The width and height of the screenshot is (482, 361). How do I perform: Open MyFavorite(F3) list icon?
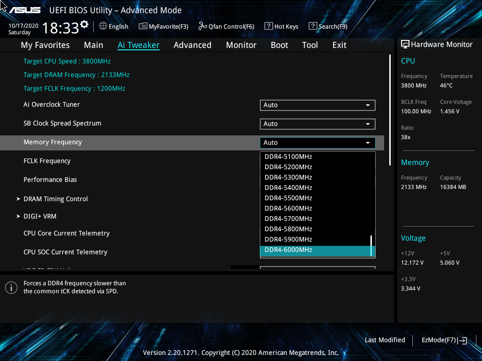click(x=143, y=26)
